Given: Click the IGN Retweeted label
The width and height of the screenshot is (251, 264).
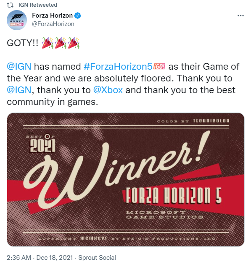Looking at the screenshot, I should point(38,5).
